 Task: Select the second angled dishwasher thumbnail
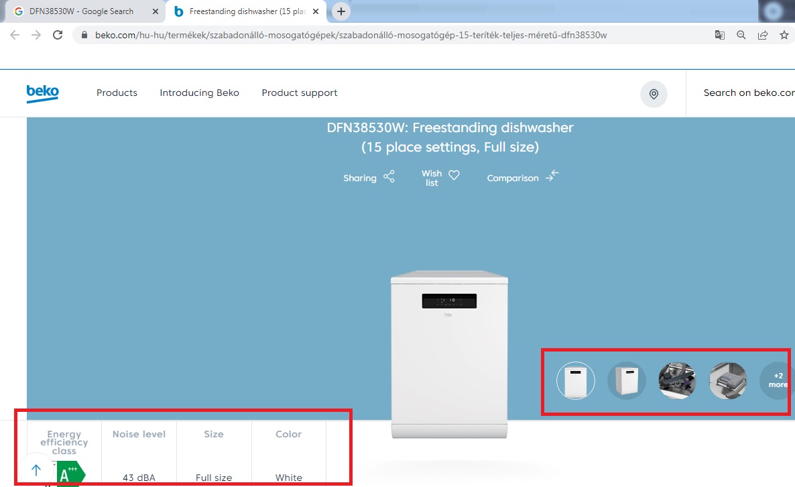tap(627, 381)
